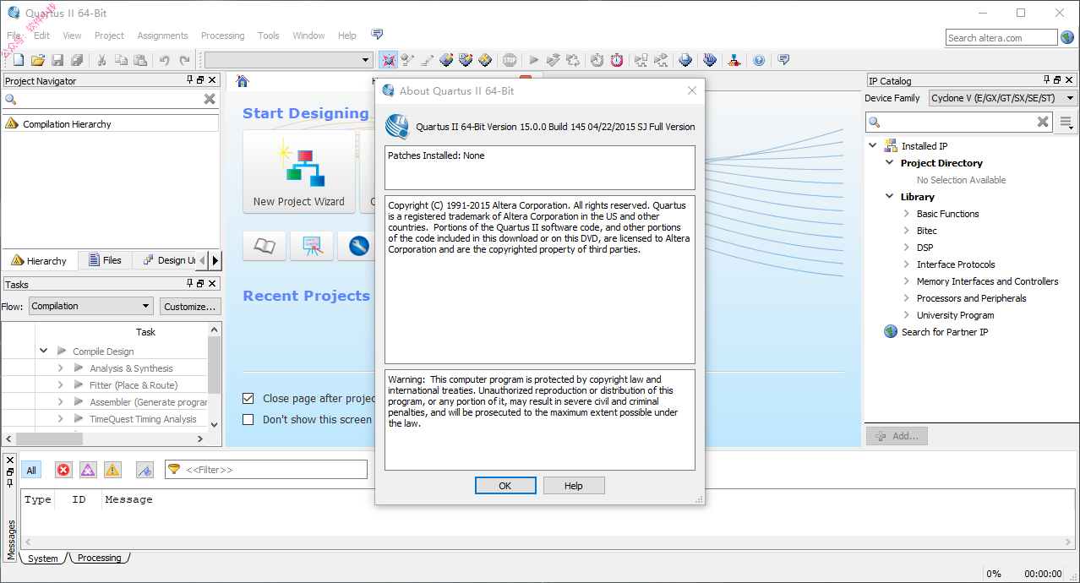Collapse the Library node in IP Catalog
Viewport: 1080px width, 583px height.
[x=890, y=196]
